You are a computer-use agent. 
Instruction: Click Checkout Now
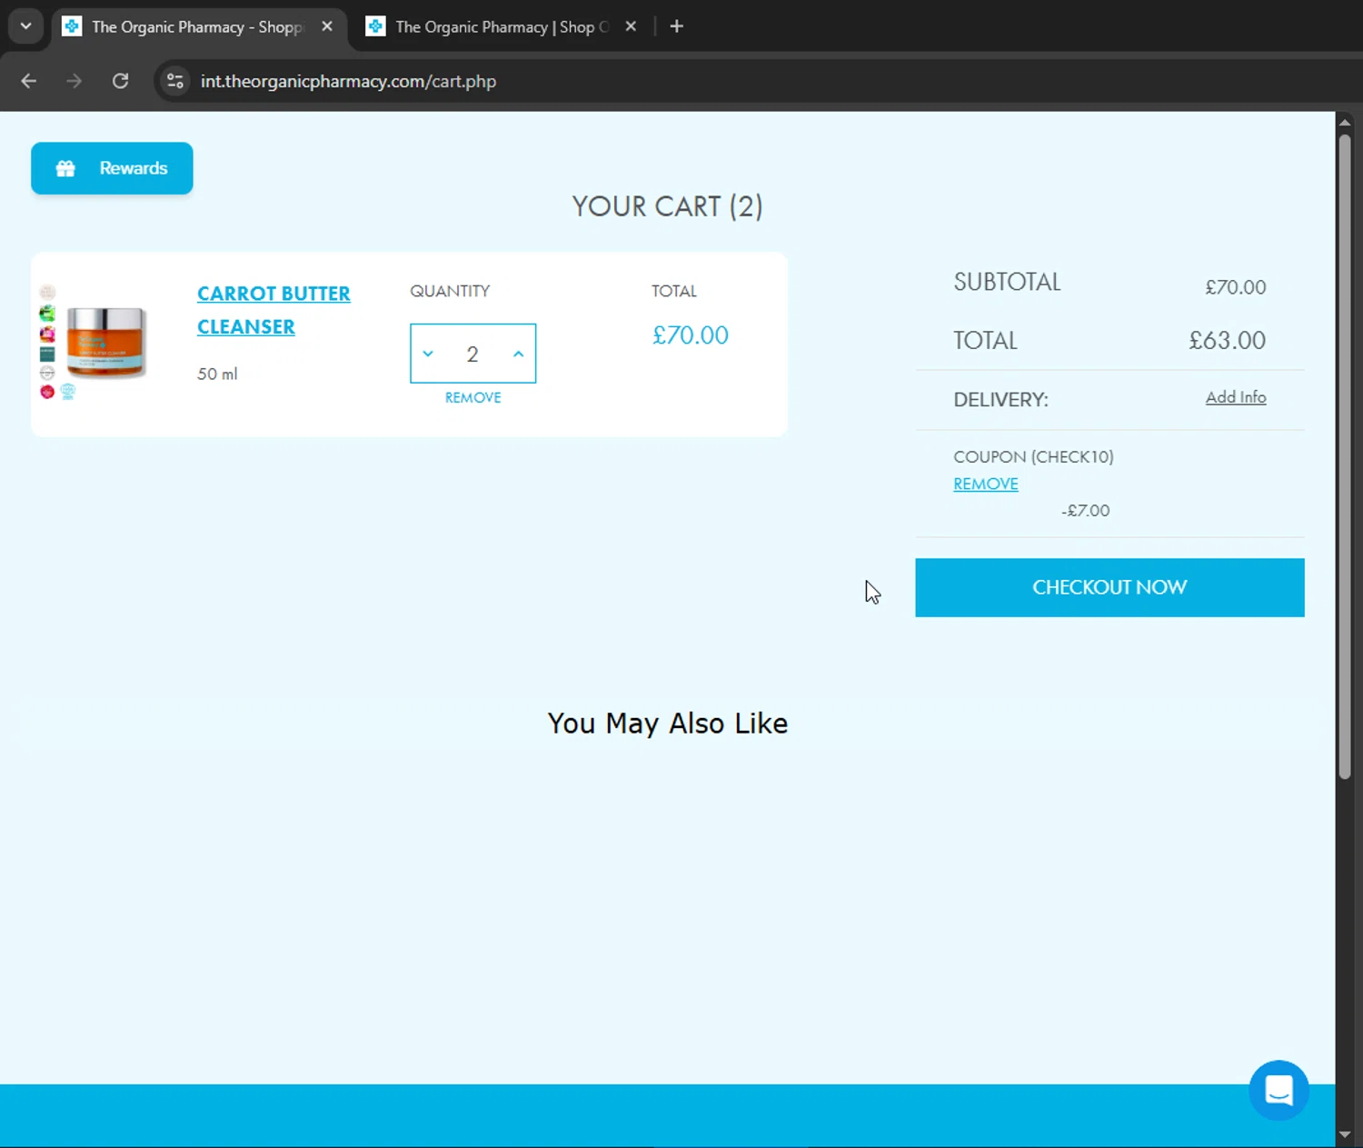pyautogui.click(x=1109, y=587)
